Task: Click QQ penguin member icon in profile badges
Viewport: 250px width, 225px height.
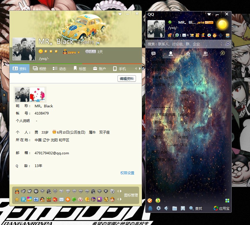Action: tap(17, 191)
